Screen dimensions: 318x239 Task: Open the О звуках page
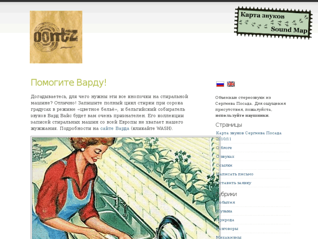pos(225,157)
